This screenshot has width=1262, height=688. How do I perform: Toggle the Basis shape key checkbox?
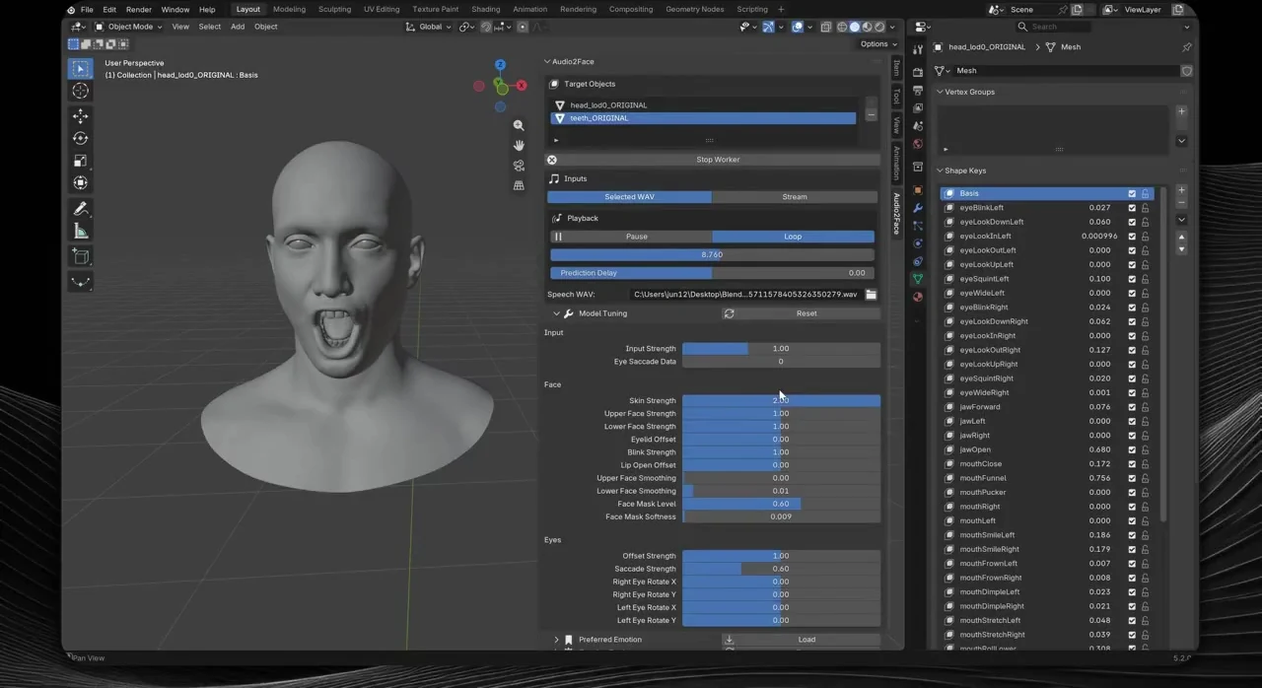tap(1132, 193)
